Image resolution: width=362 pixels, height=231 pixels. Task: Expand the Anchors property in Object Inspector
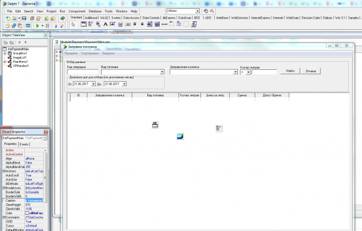pos(4,171)
